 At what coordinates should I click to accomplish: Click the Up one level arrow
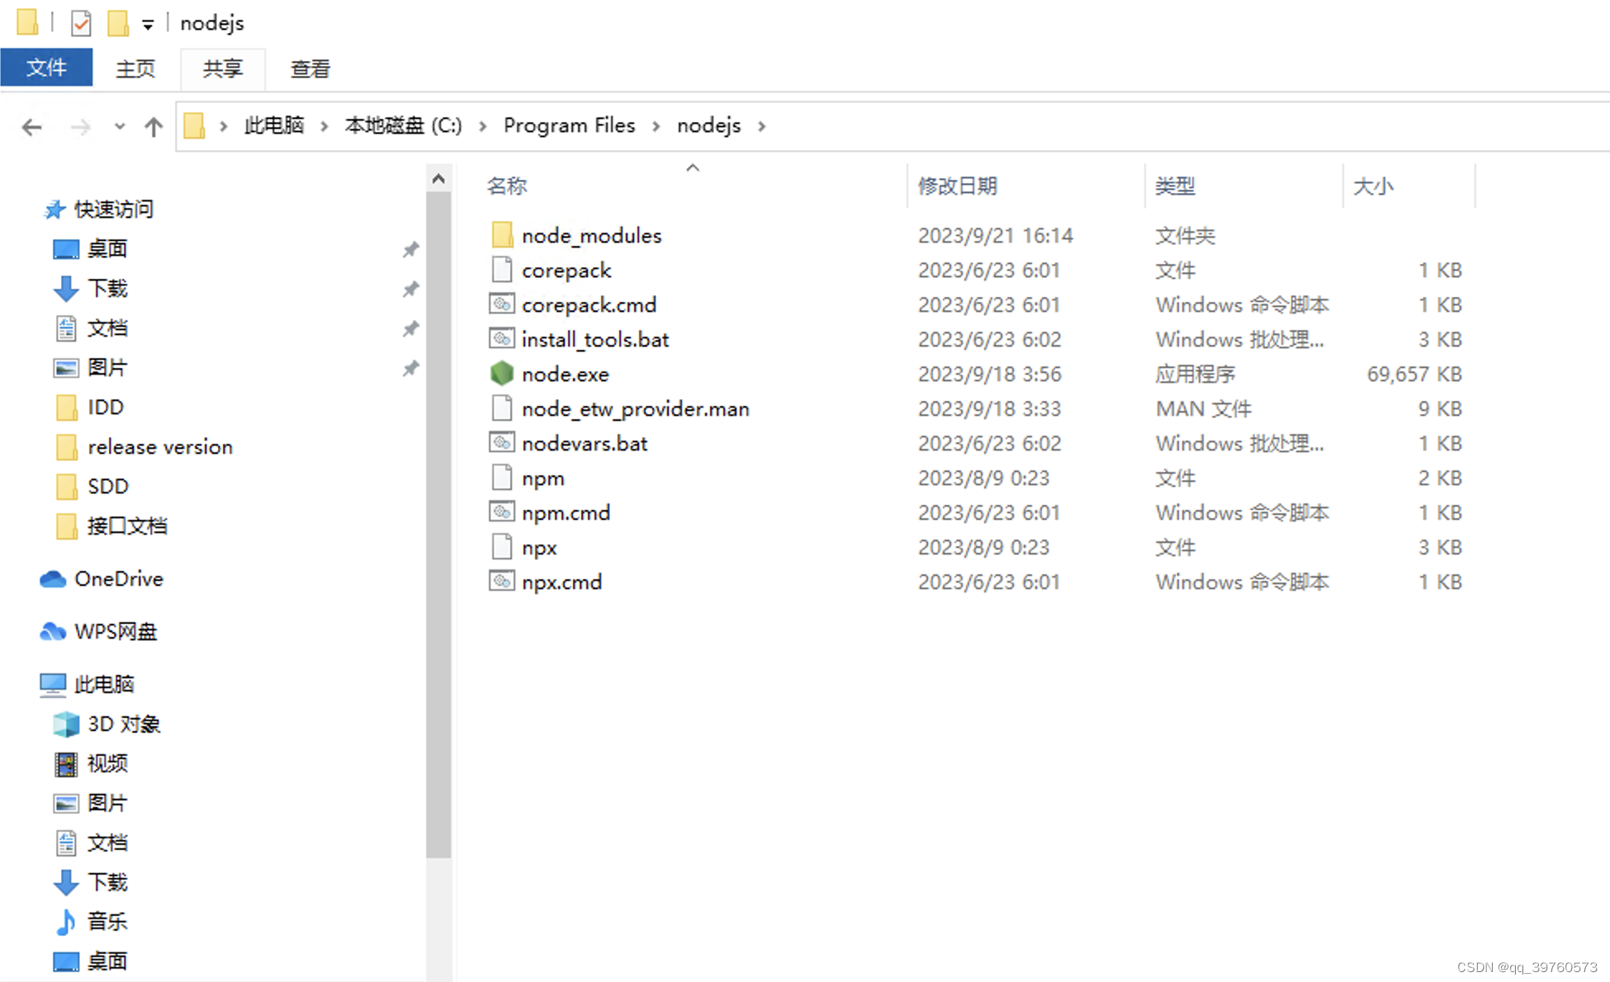[x=154, y=127]
